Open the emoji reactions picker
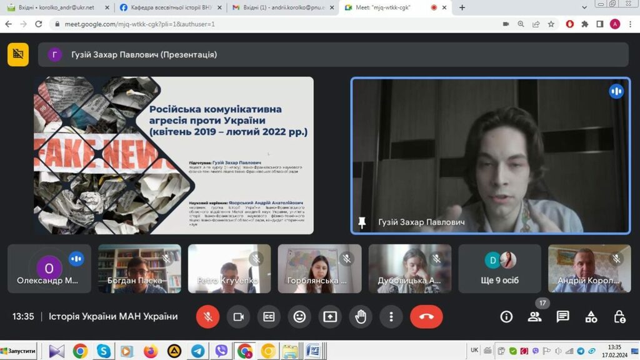Screen dimensions: 640x360 tap(299, 317)
